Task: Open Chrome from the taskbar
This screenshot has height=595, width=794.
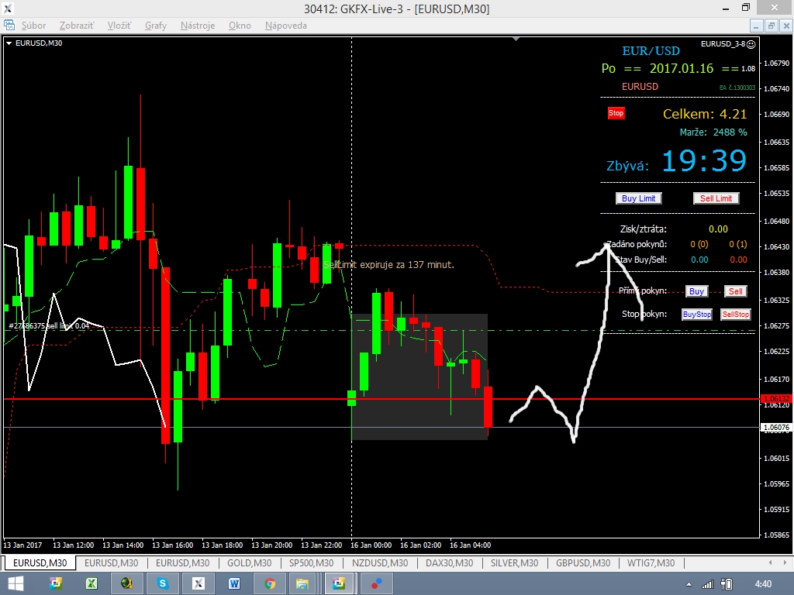Action: [270, 584]
